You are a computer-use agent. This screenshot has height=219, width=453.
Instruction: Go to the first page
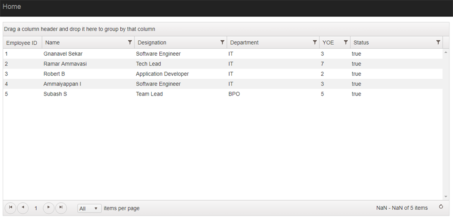[10, 207]
